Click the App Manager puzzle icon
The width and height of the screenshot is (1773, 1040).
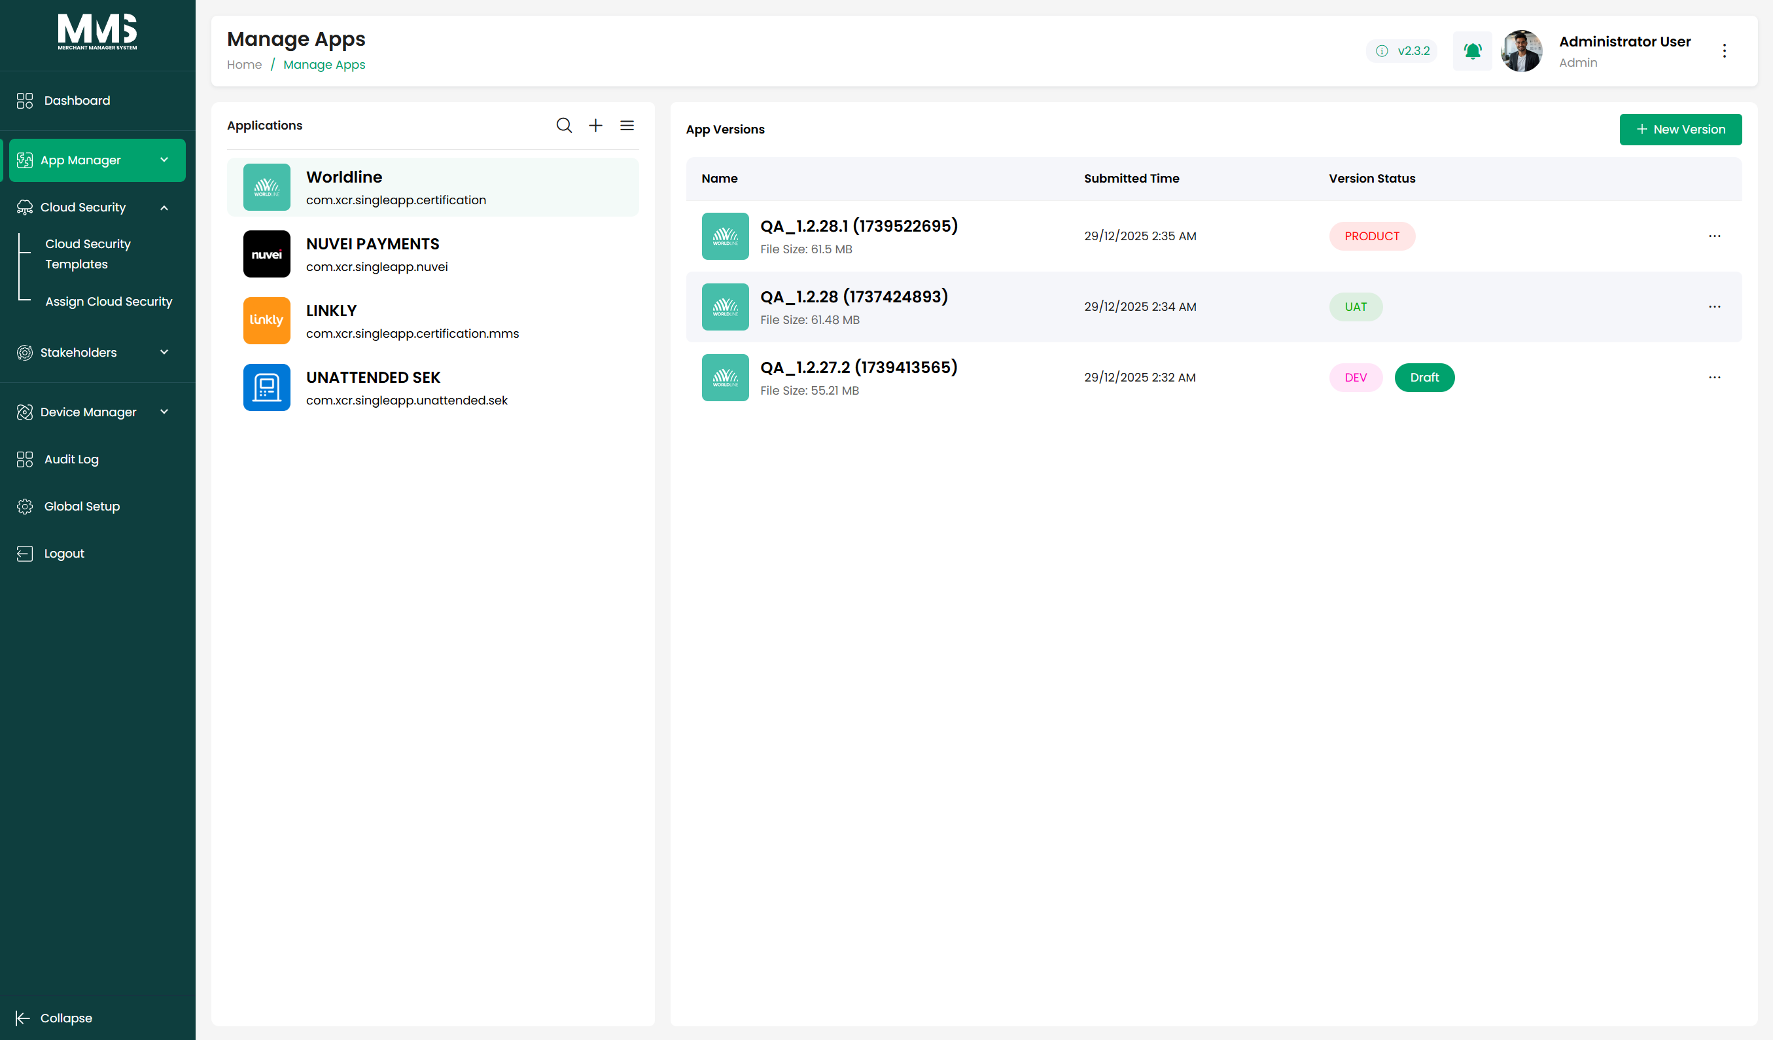[25, 160]
